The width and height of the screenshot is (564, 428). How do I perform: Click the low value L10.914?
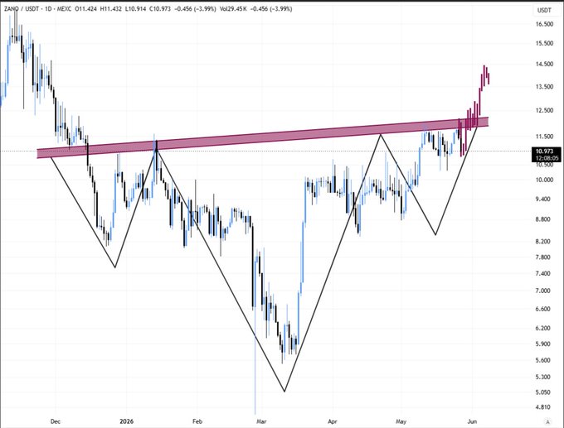click(135, 9)
